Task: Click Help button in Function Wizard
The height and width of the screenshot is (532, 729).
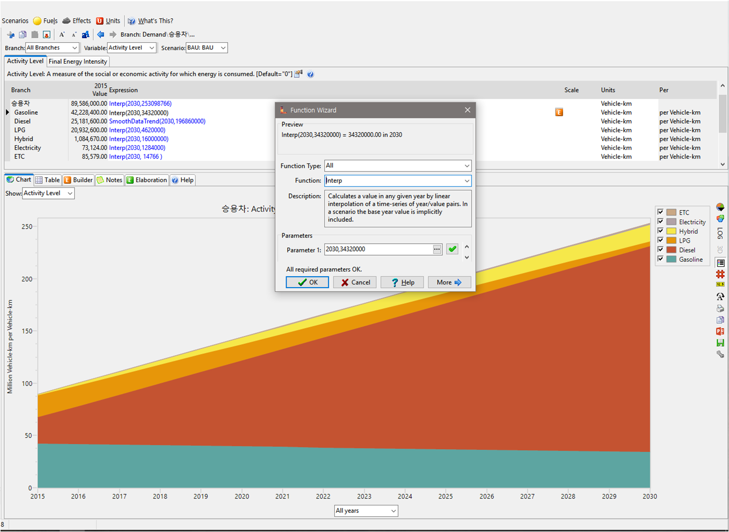Action: (x=402, y=282)
